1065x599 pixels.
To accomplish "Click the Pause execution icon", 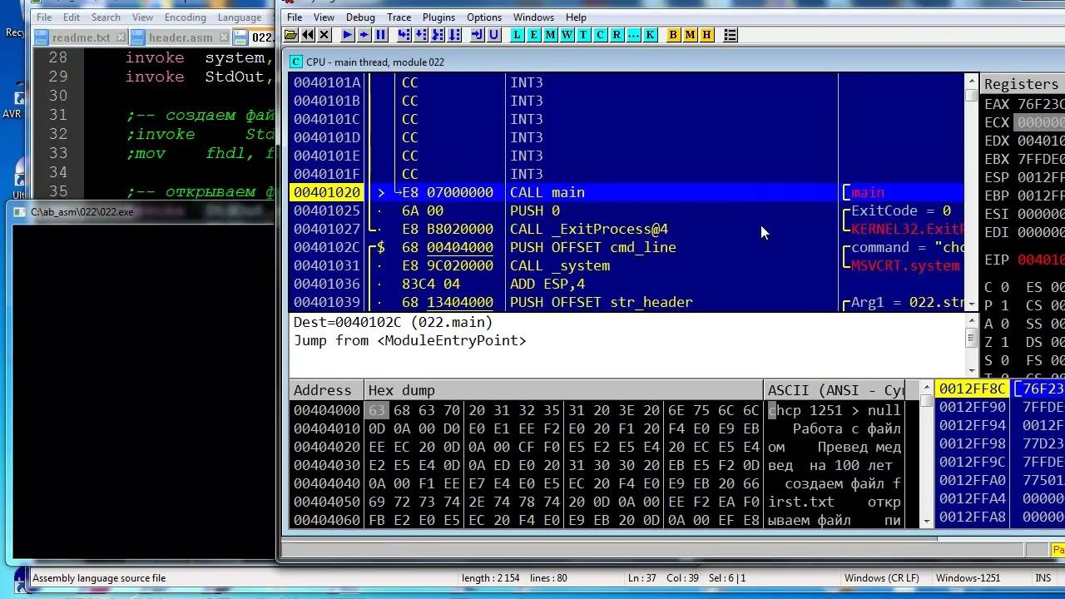I will 381,35.
